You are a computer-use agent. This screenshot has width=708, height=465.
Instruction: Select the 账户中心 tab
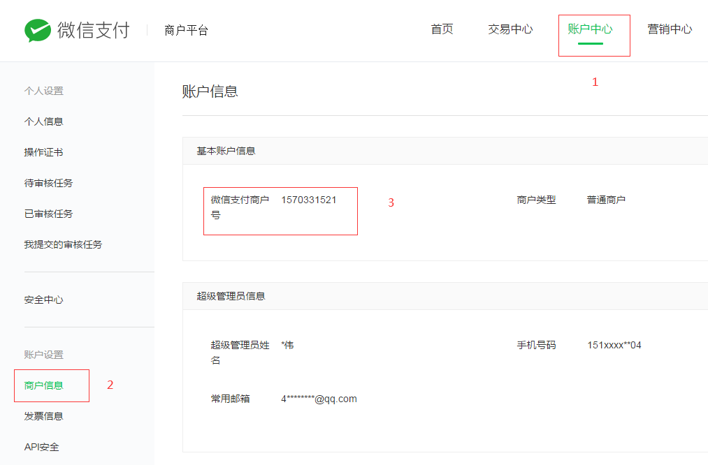(x=590, y=29)
